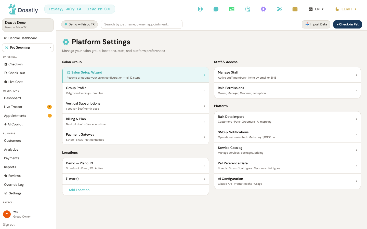Viewport: 367px width, 229px height.
Task: Click the Check-in Pet button
Action: click(348, 24)
